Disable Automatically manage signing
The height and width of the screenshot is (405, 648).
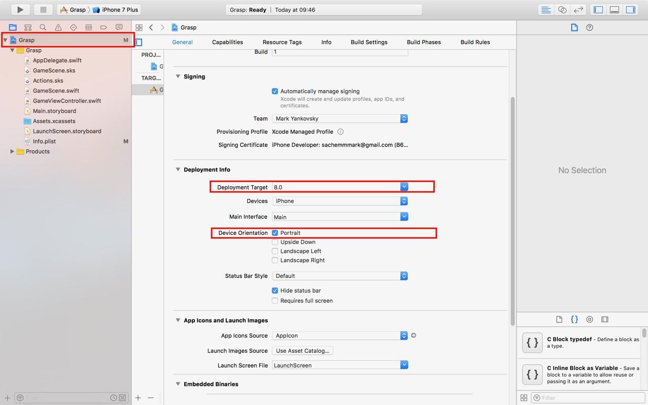pos(275,91)
